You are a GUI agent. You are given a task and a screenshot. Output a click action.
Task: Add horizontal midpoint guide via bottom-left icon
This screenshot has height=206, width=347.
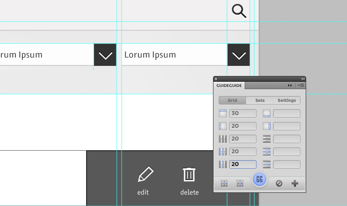[x=224, y=183]
